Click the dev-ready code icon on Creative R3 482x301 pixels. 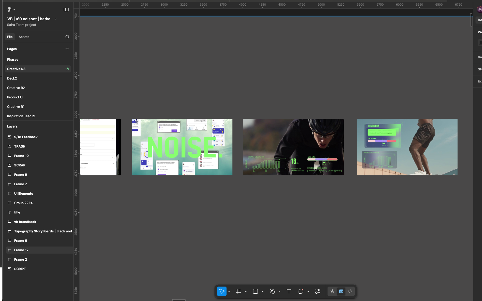pyautogui.click(x=67, y=69)
